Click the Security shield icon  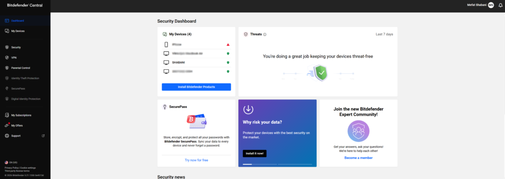(x=7, y=47)
